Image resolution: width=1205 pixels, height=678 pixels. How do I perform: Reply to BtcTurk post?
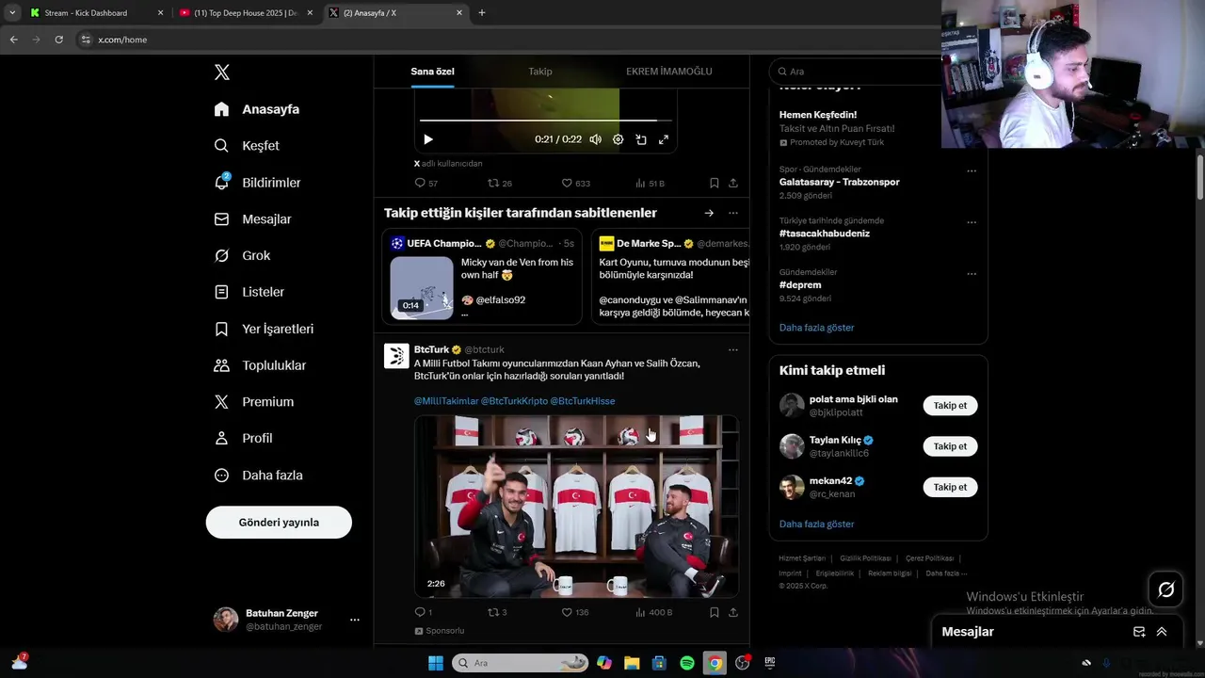tap(424, 612)
